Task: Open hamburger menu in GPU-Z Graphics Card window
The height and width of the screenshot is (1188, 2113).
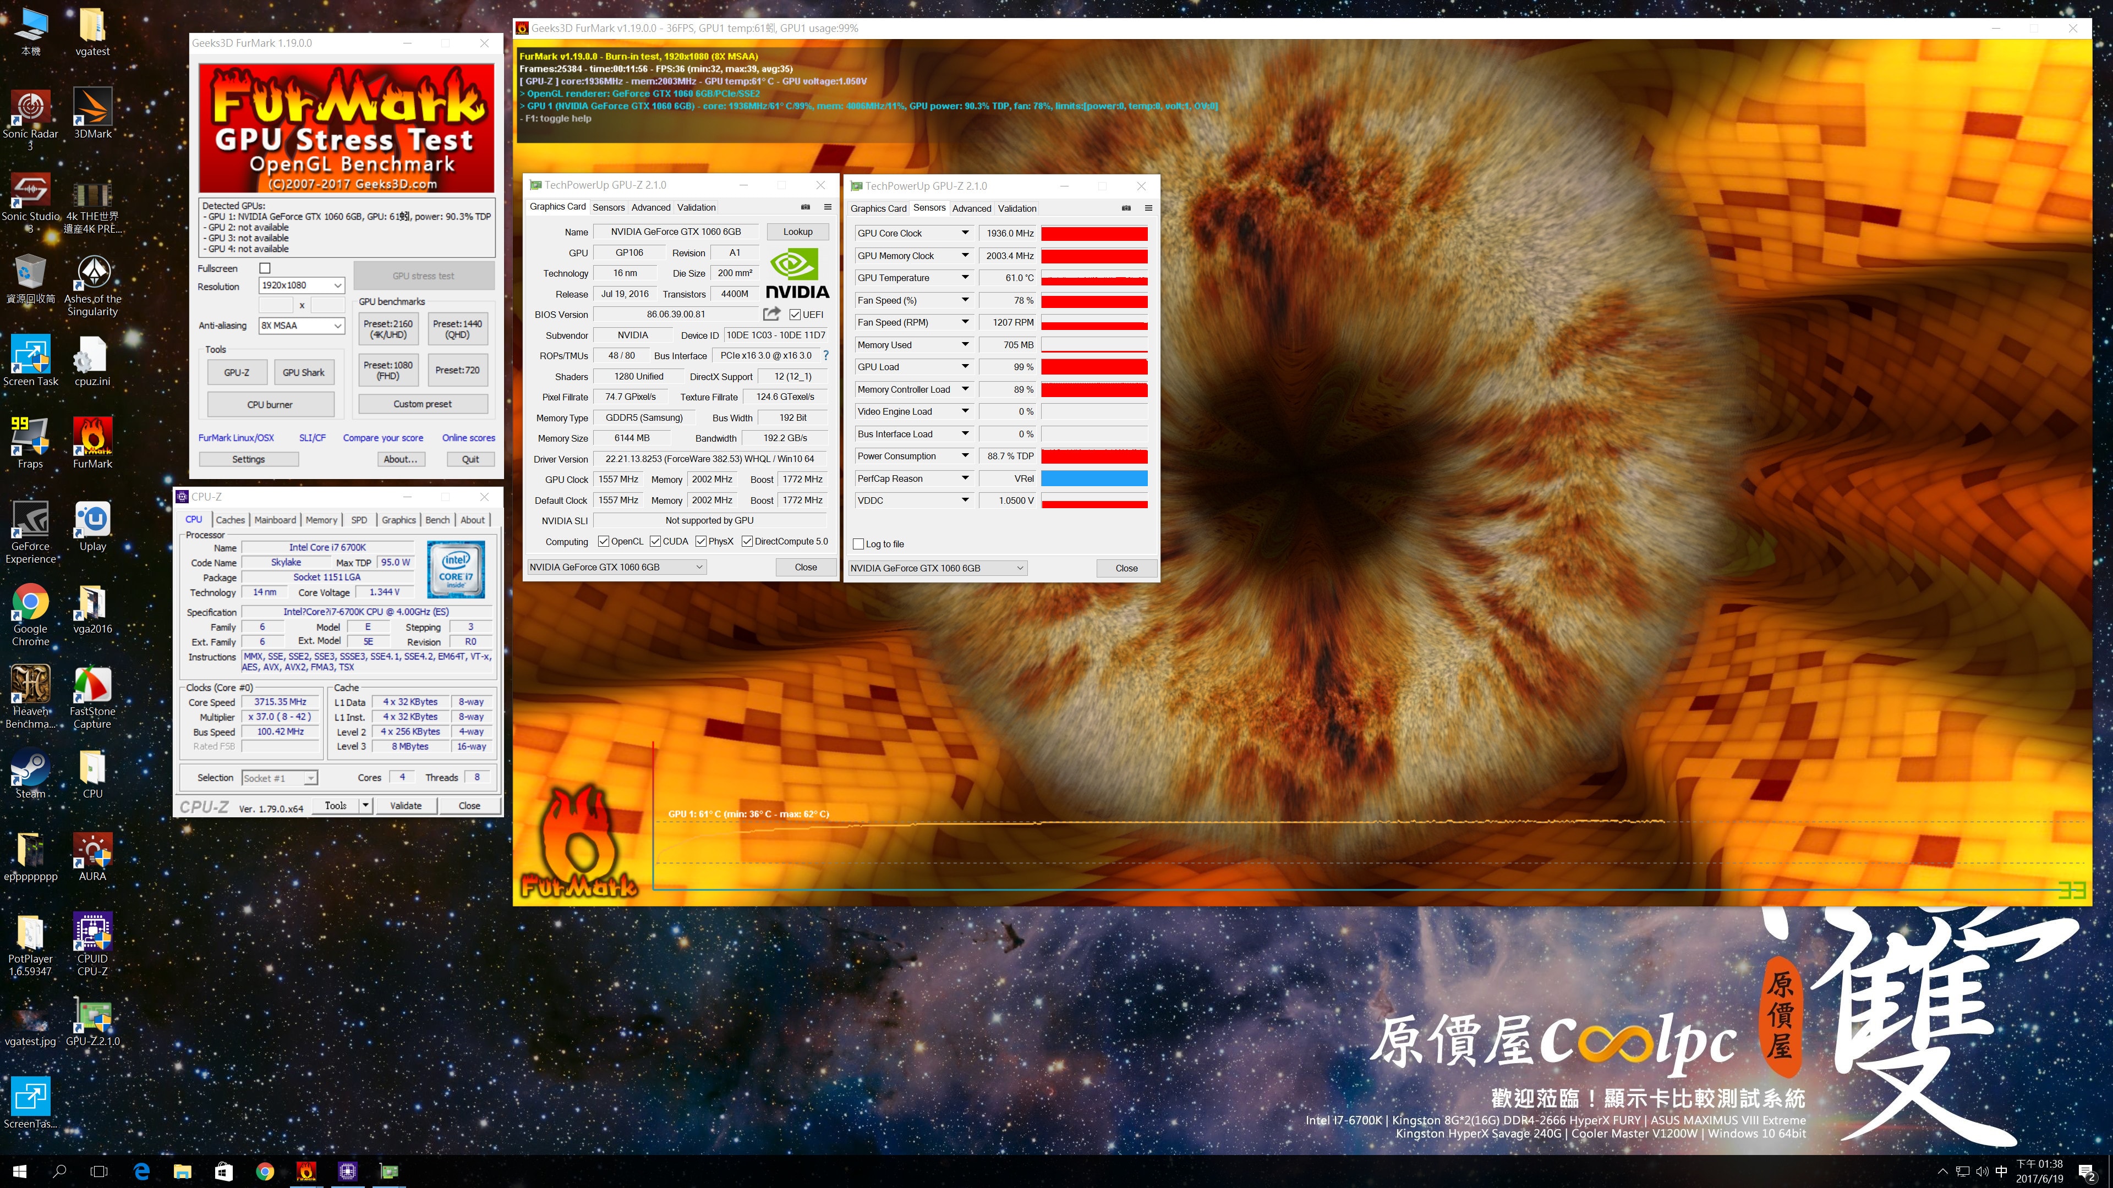Action: click(x=828, y=207)
